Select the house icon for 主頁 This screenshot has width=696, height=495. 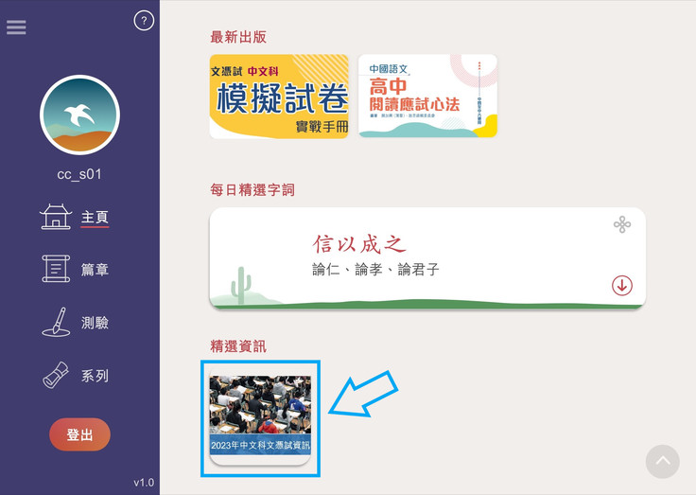56,217
